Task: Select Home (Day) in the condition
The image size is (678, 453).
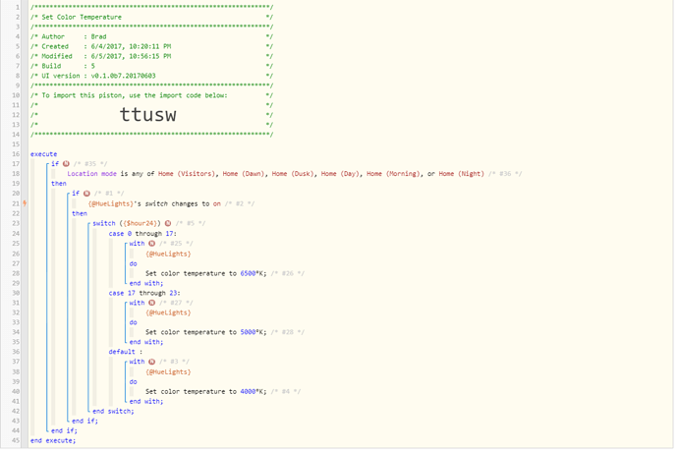Action: click(340, 173)
